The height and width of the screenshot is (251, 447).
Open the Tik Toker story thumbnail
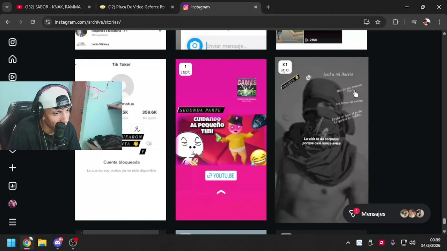(x=120, y=140)
